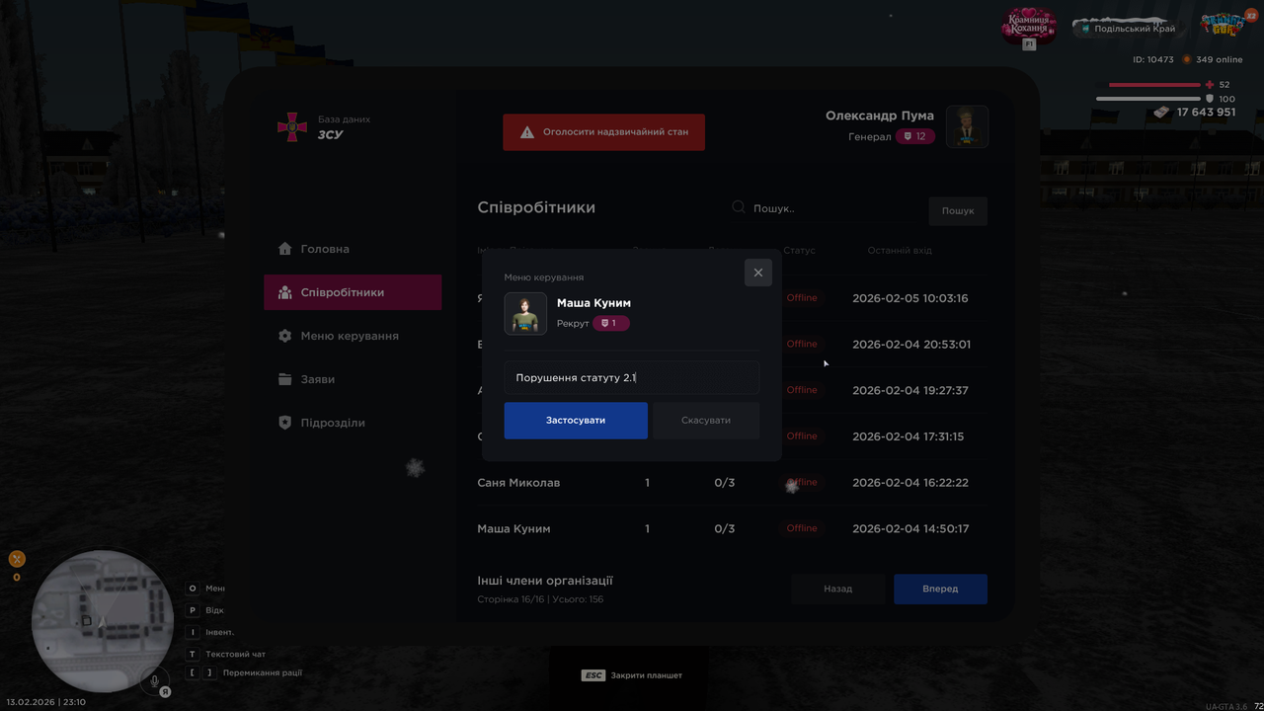Click the Крамниця Кохання shop badge
1264x711 pixels.
coord(1029,27)
